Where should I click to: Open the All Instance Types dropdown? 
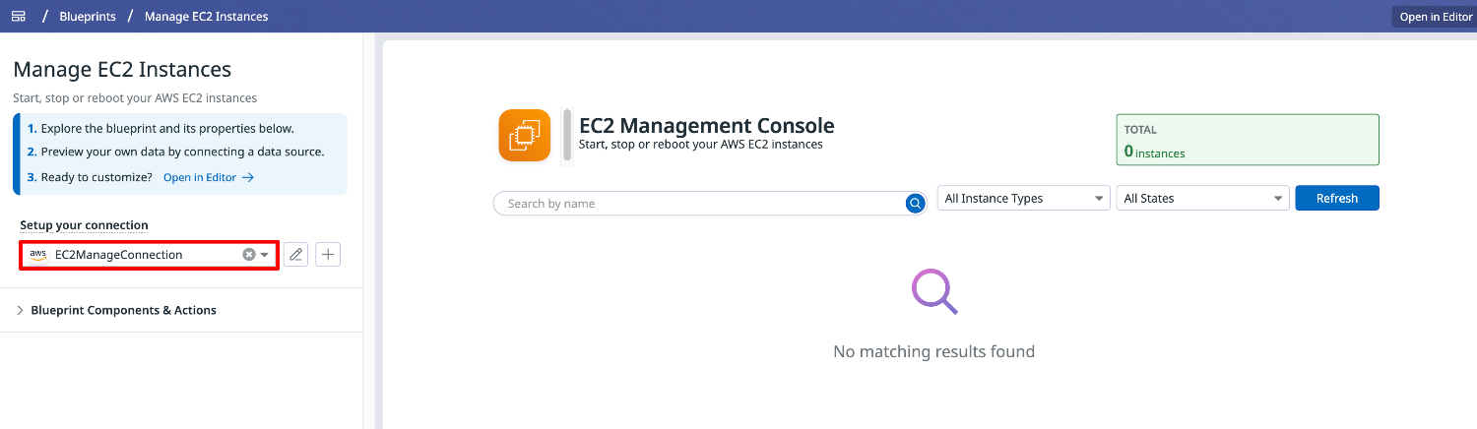[x=1023, y=198]
